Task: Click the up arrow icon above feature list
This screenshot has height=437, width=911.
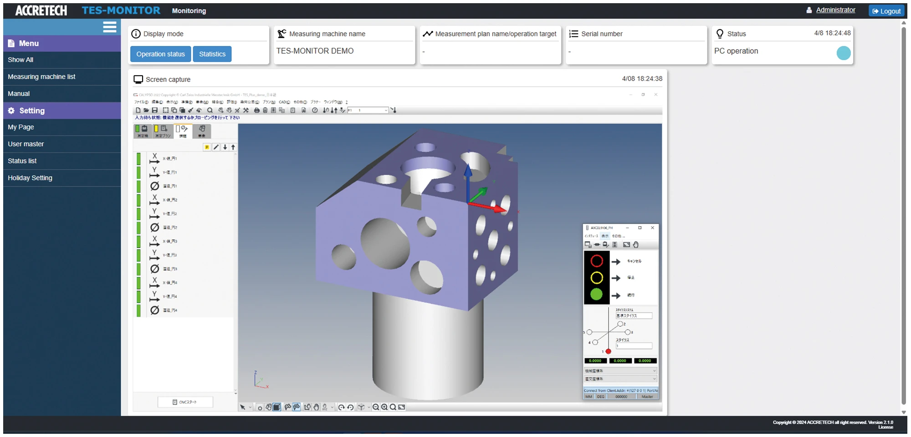Action: pos(233,147)
